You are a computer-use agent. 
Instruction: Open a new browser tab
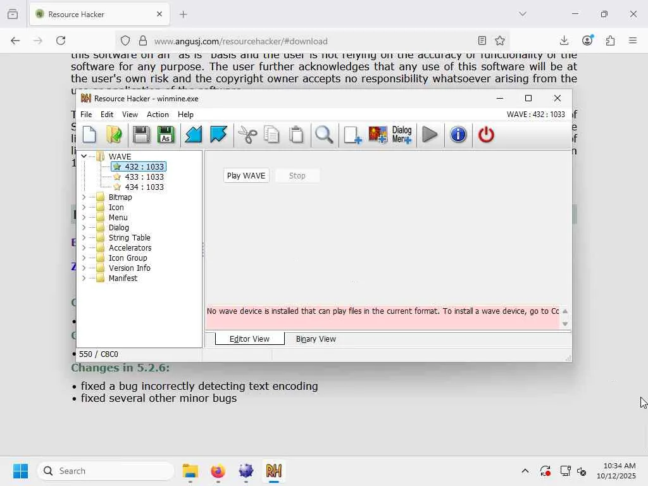(184, 15)
